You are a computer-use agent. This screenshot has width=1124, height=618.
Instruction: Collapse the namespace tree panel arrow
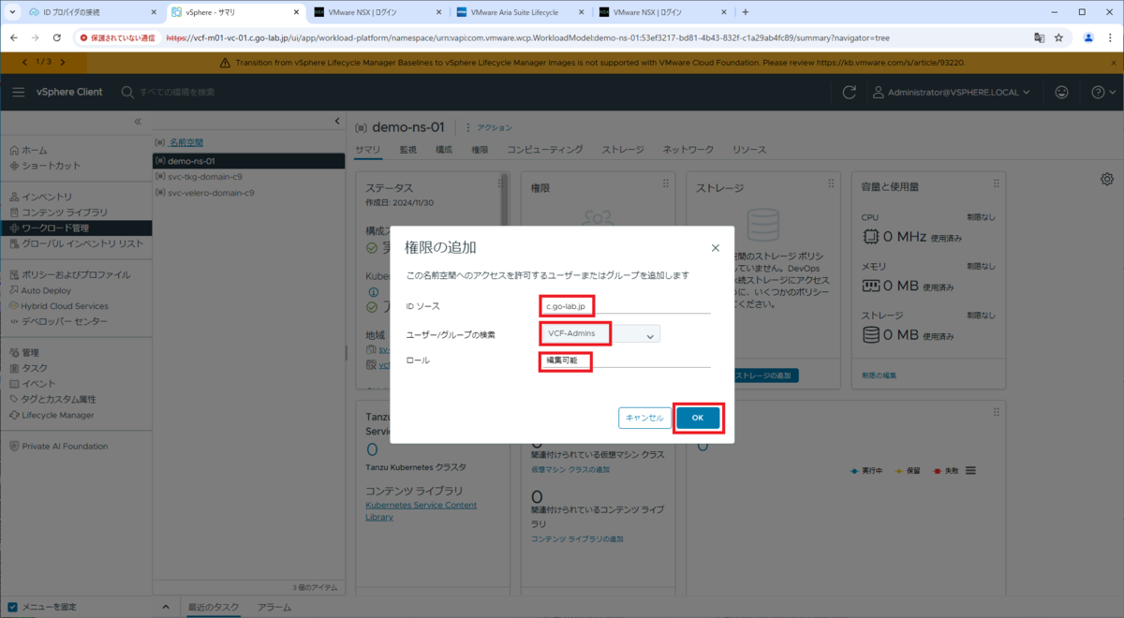337,122
